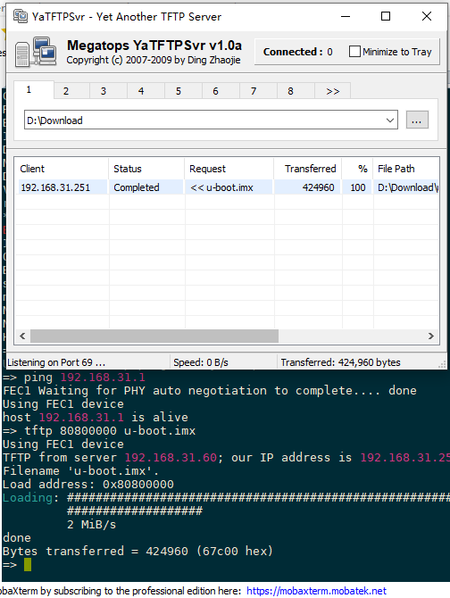
Task: Sort by the Request column header
Action: click(229, 169)
